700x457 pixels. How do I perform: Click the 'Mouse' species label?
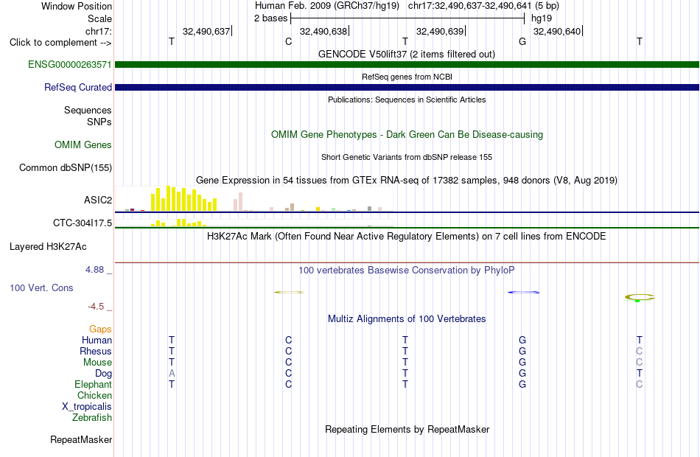coord(97,363)
